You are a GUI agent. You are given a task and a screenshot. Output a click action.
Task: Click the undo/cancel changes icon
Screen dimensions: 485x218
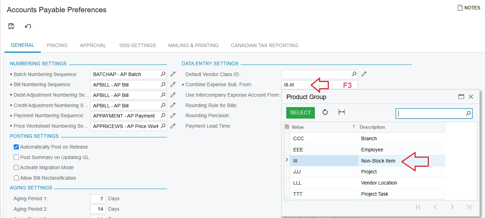tap(28, 26)
